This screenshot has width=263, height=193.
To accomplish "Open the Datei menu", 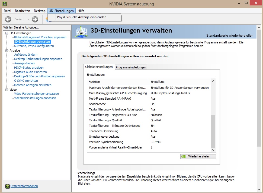I will point(7,11).
